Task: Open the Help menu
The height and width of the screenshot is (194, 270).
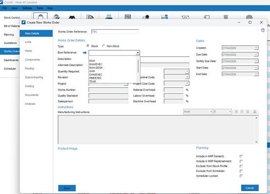Action: 50,8
